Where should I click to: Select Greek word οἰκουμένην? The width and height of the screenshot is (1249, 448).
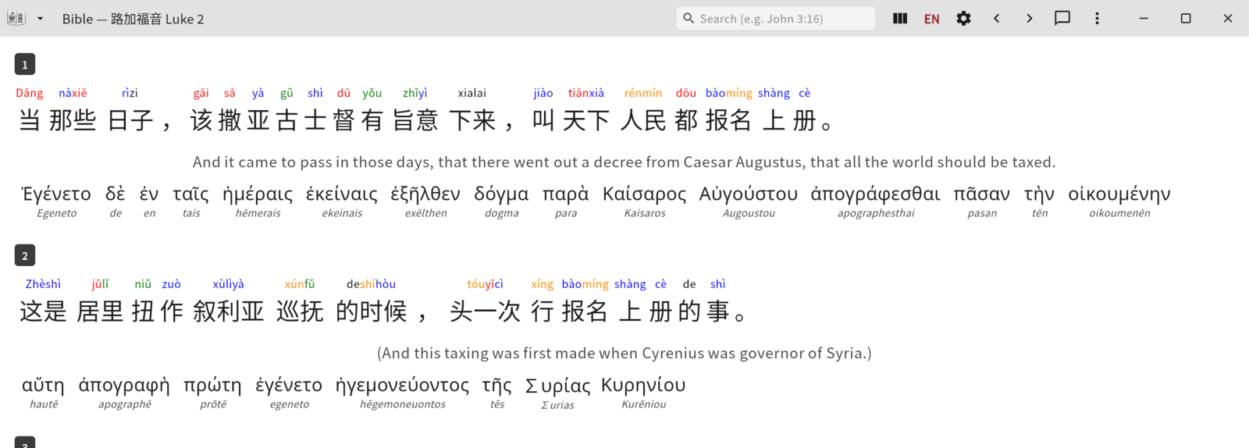pyautogui.click(x=1119, y=194)
